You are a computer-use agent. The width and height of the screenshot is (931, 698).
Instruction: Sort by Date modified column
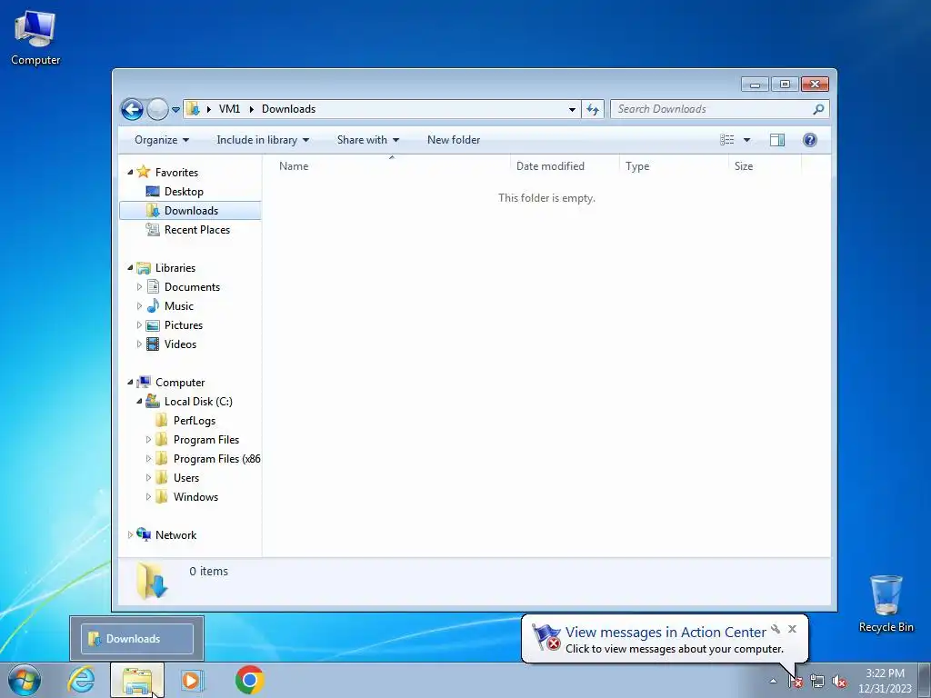[564, 166]
